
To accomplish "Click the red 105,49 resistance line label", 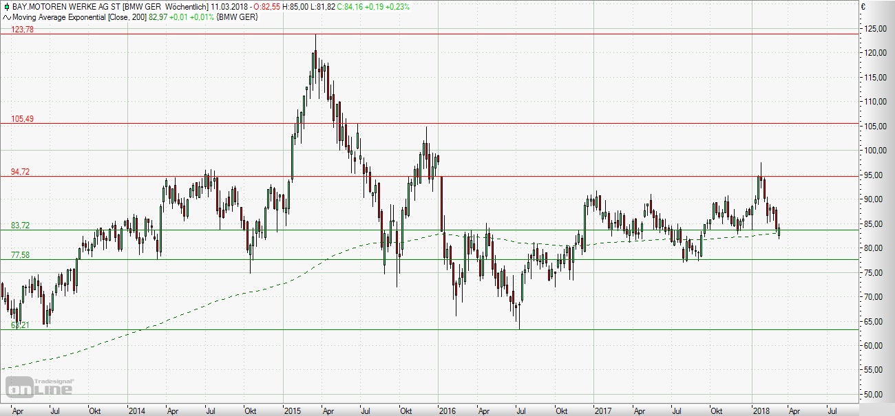I will point(23,119).
